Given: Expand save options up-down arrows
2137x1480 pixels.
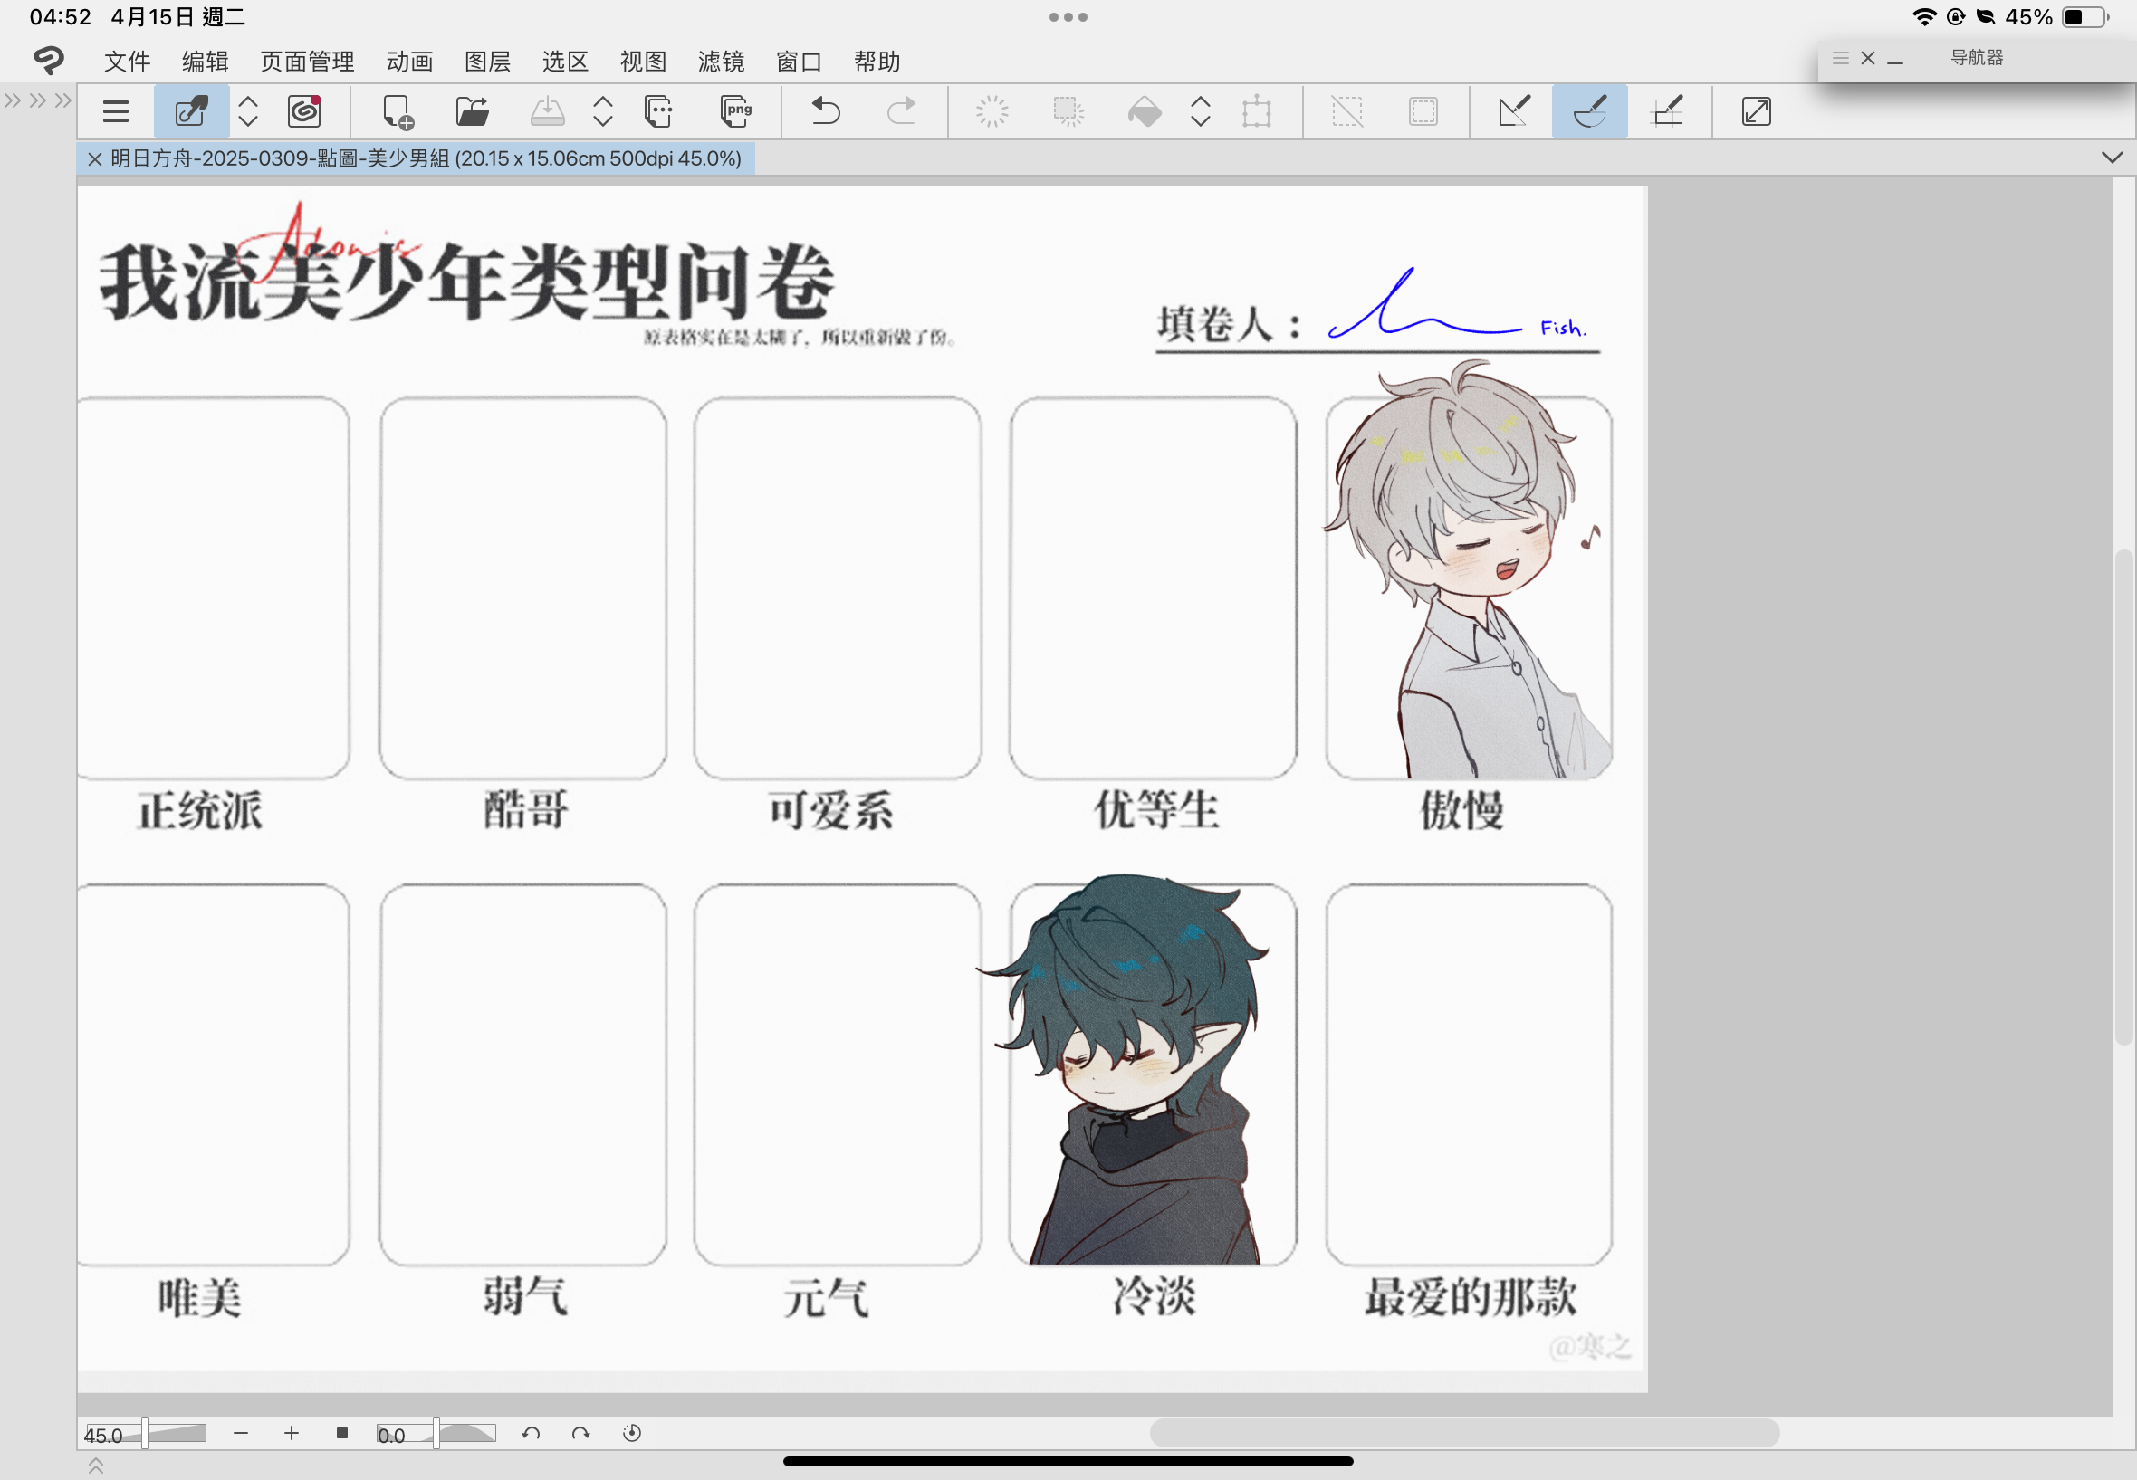Looking at the screenshot, I should point(603,112).
